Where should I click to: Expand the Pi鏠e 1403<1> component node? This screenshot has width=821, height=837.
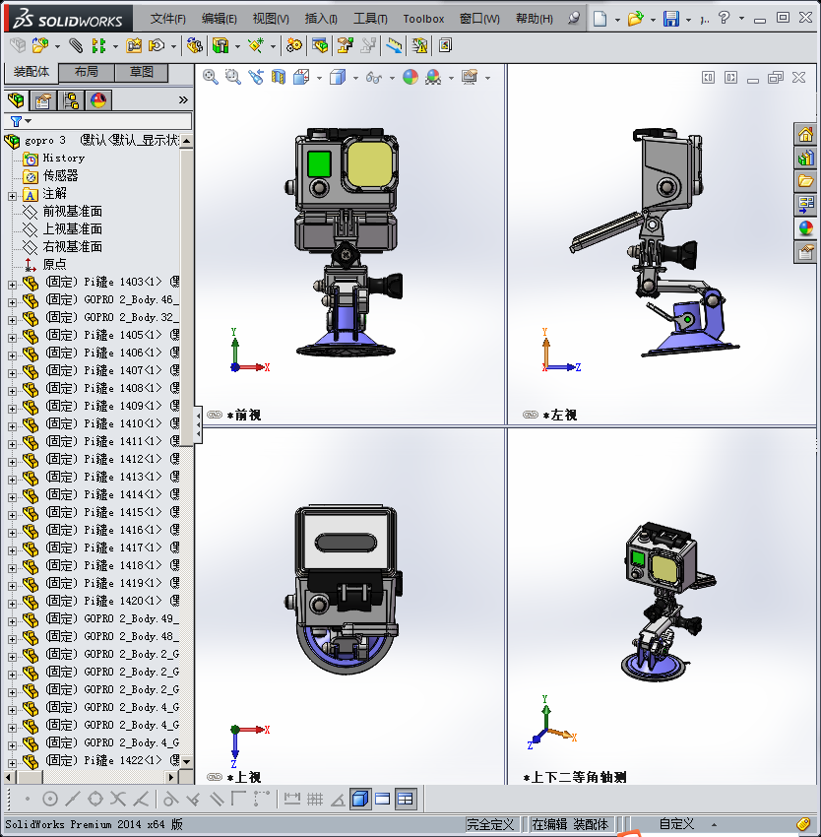pos(12,284)
